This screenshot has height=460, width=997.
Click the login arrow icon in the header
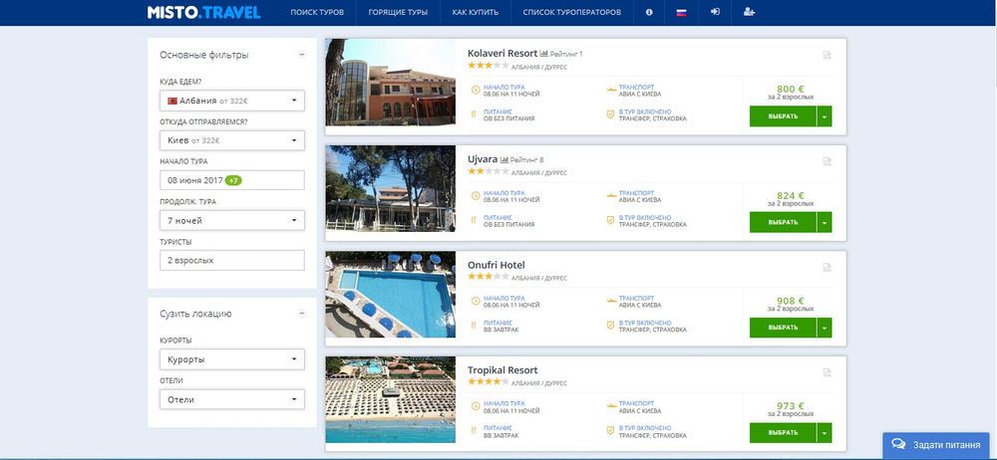715,13
